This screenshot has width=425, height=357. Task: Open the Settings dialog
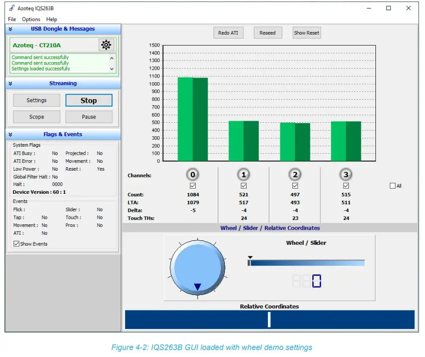[x=36, y=100]
